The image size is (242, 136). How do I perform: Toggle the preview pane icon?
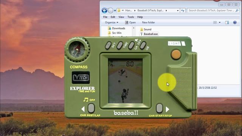(227, 23)
